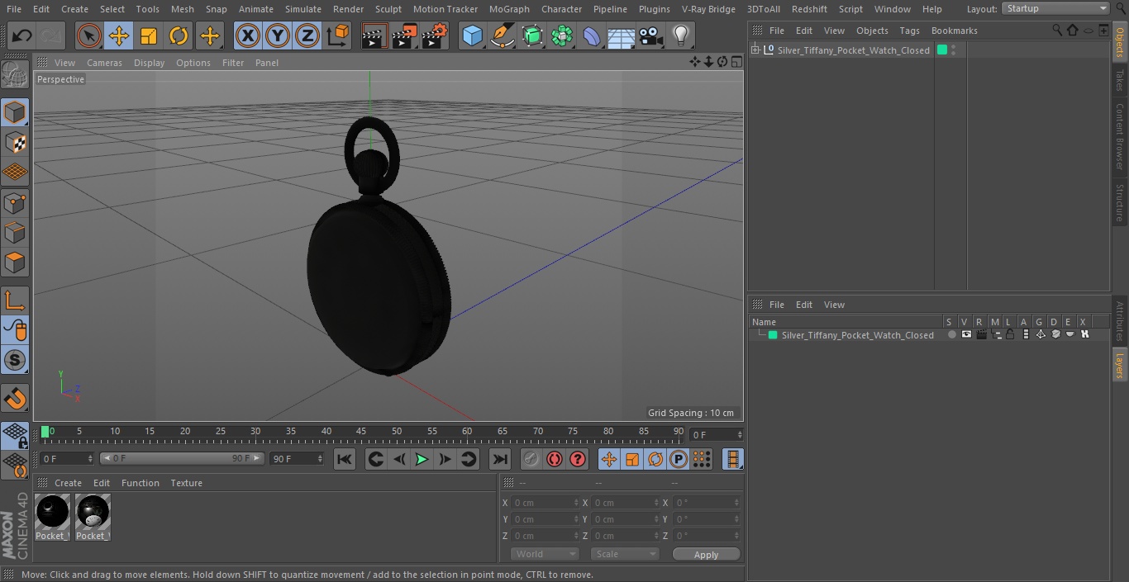Select Polygons mode in left toolbar
The width and height of the screenshot is (1129, 582).
click(x=15, y=263)
